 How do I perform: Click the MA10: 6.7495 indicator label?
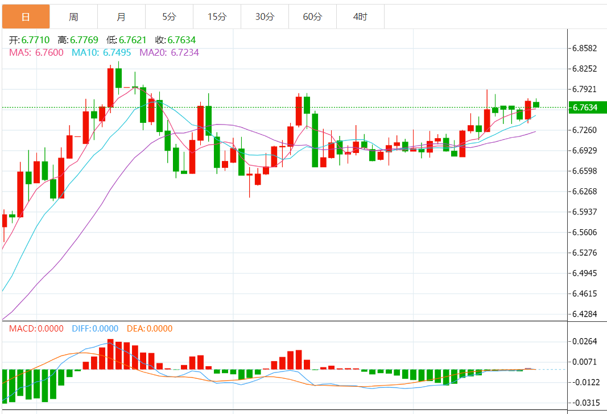(x=101, y=53)
